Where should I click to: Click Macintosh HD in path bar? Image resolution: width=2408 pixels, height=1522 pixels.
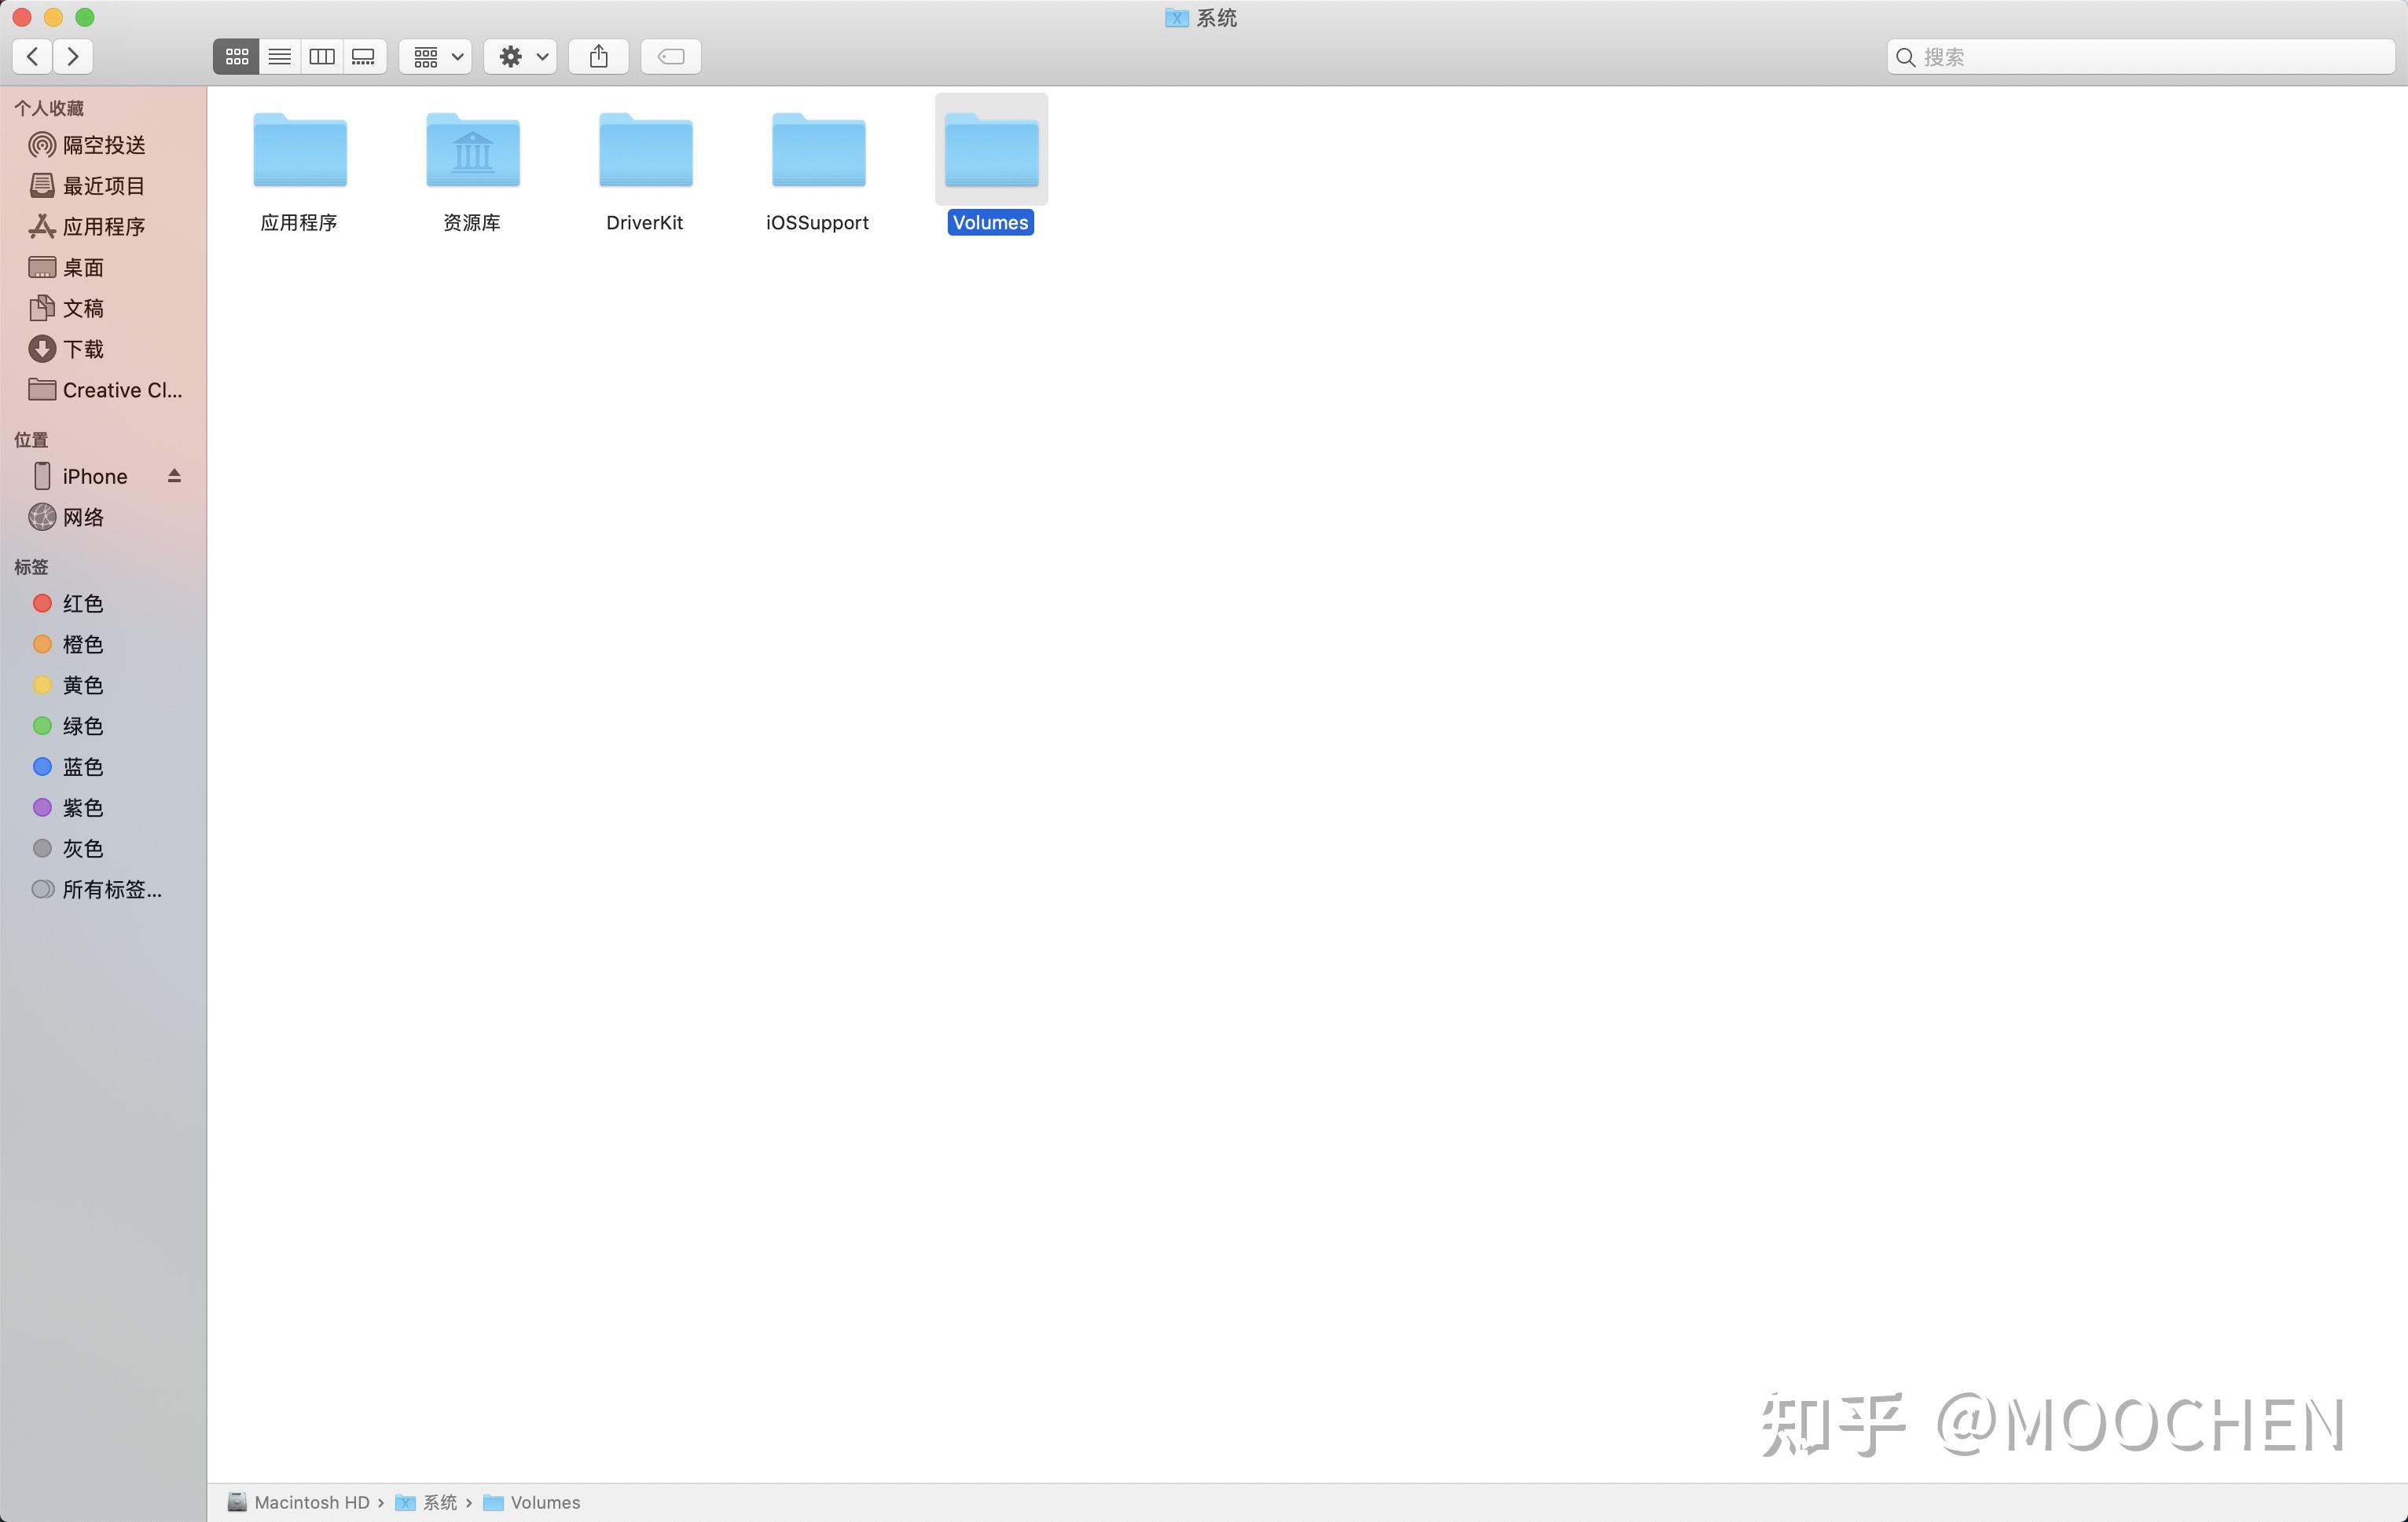(310, 1502)
